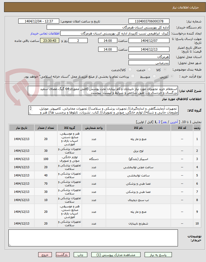206x262 pixels.
Task: Click response deadline date 1404/12/07 field
Action: (x=149, y=40)
